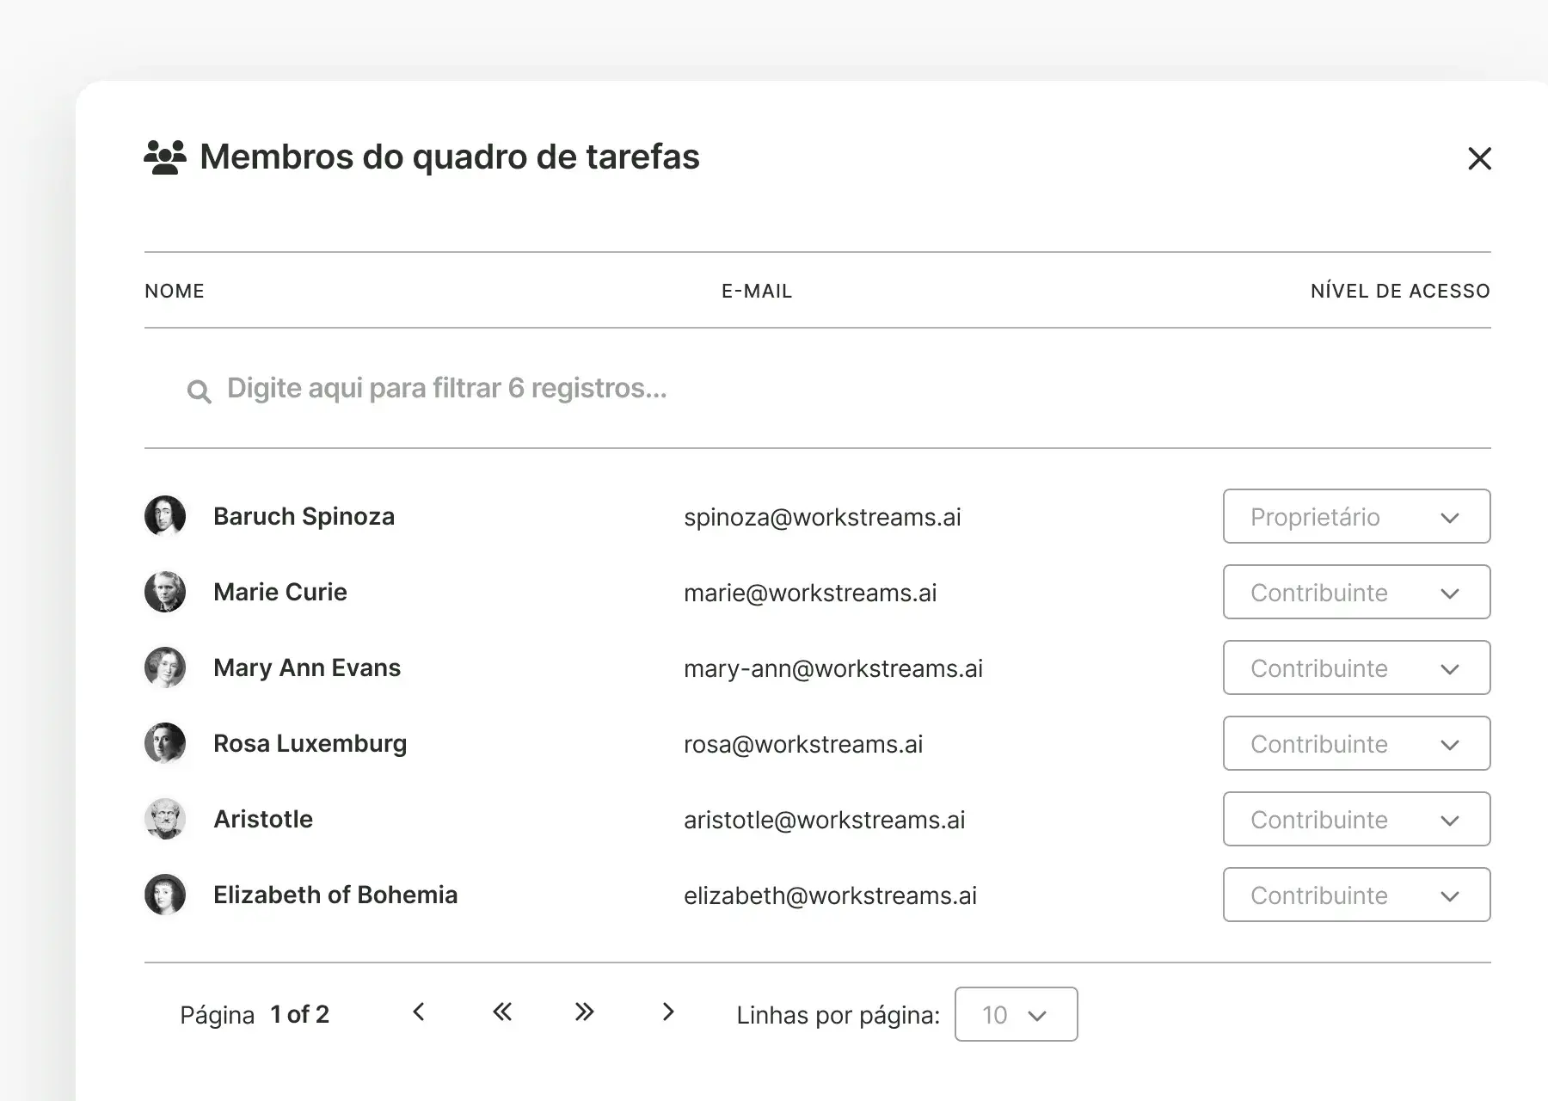Close the task board members dialog
Image resolution: width=1548 pixels, height=1101 pixels.
coord(1479,158)
